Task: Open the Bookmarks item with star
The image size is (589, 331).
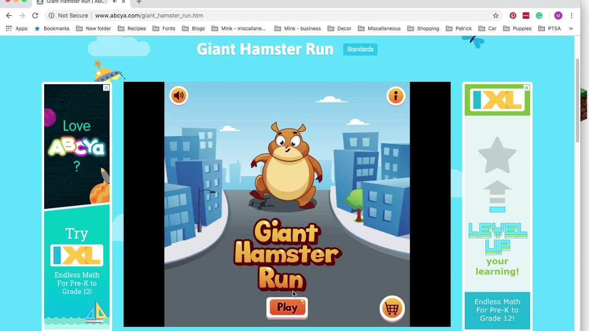Action: (52, 29)
